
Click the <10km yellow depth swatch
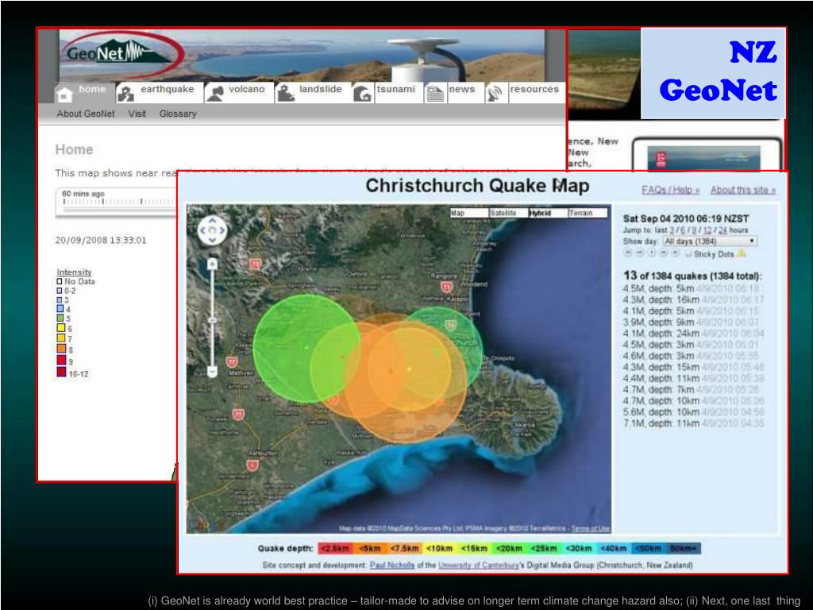click(439, 548)
